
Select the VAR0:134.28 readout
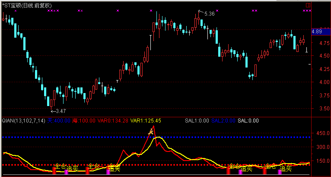[x=113, y=120]
